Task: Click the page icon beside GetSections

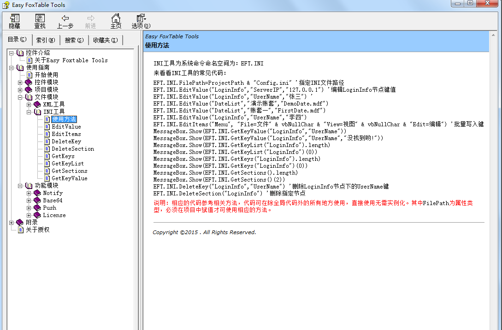Action: [47, 171]
